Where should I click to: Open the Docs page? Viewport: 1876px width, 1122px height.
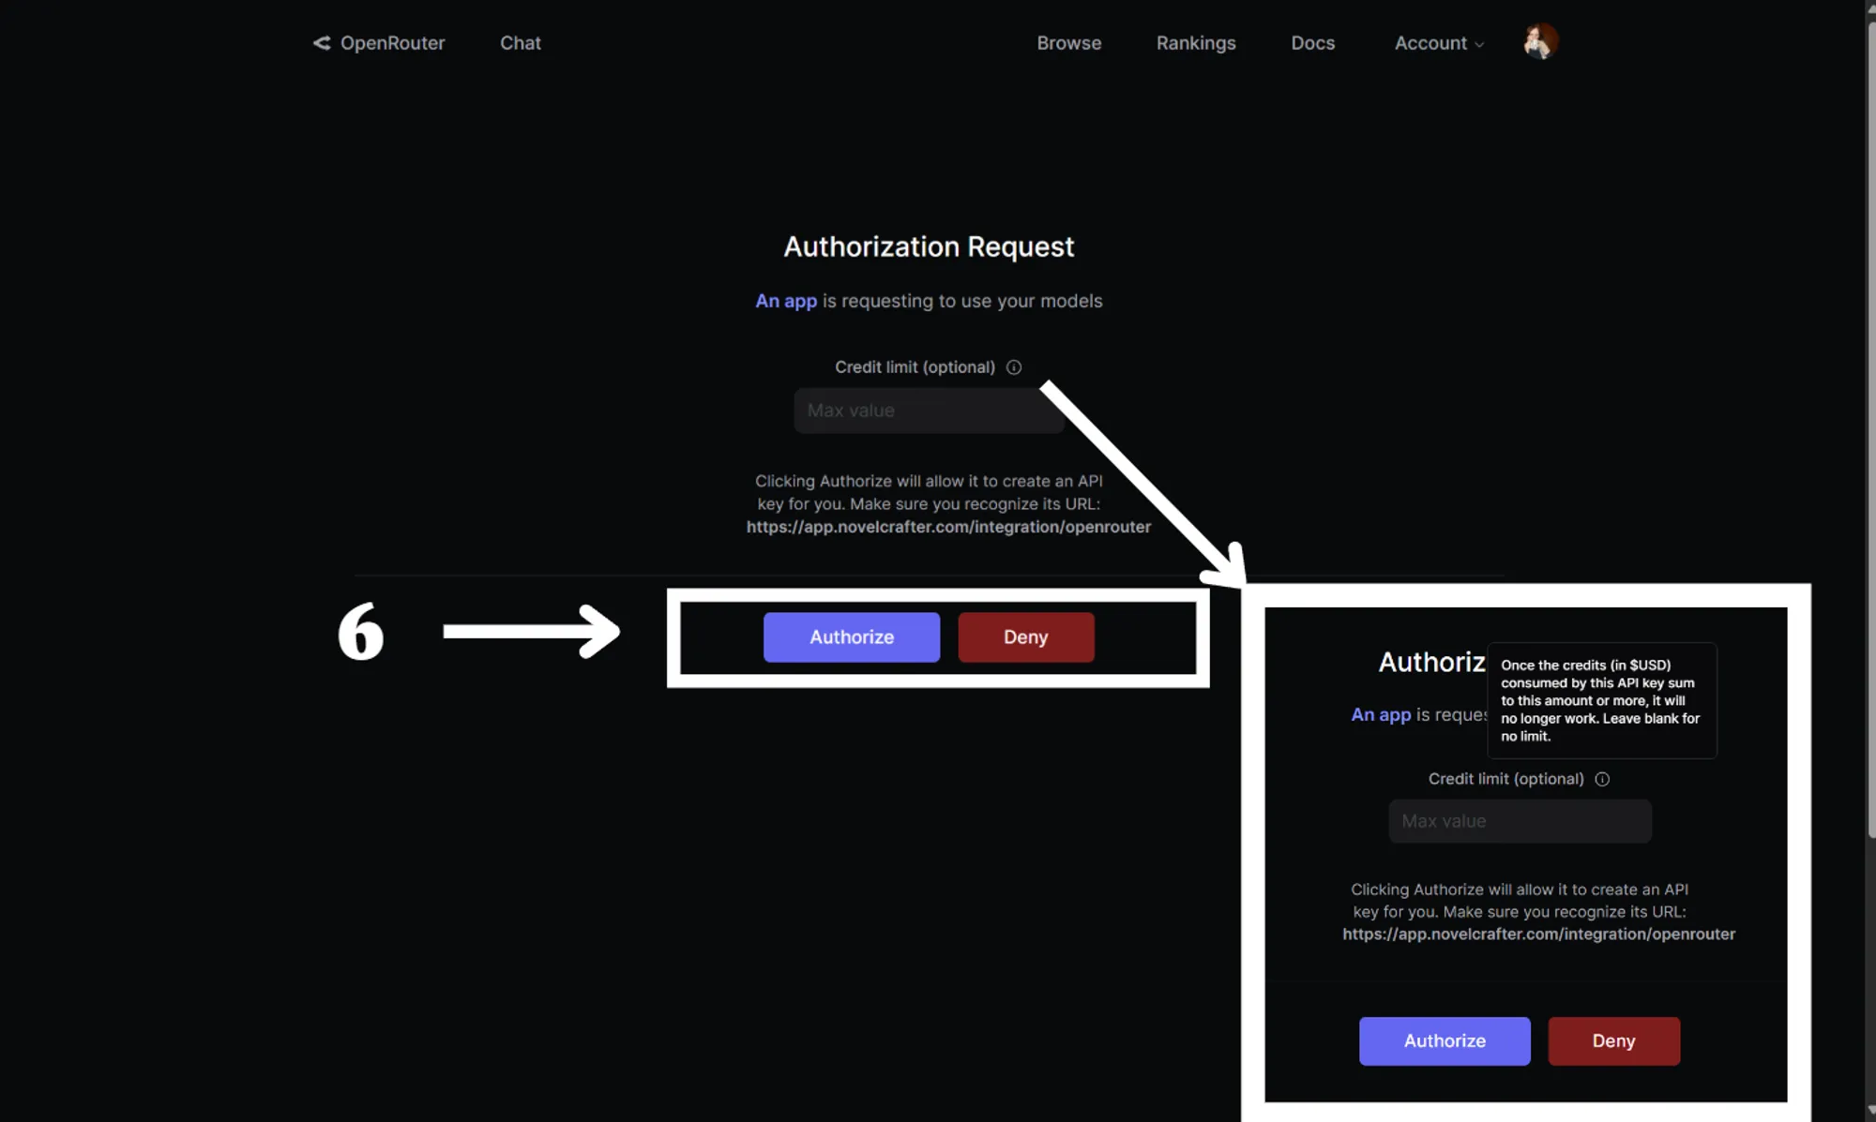1312,43
